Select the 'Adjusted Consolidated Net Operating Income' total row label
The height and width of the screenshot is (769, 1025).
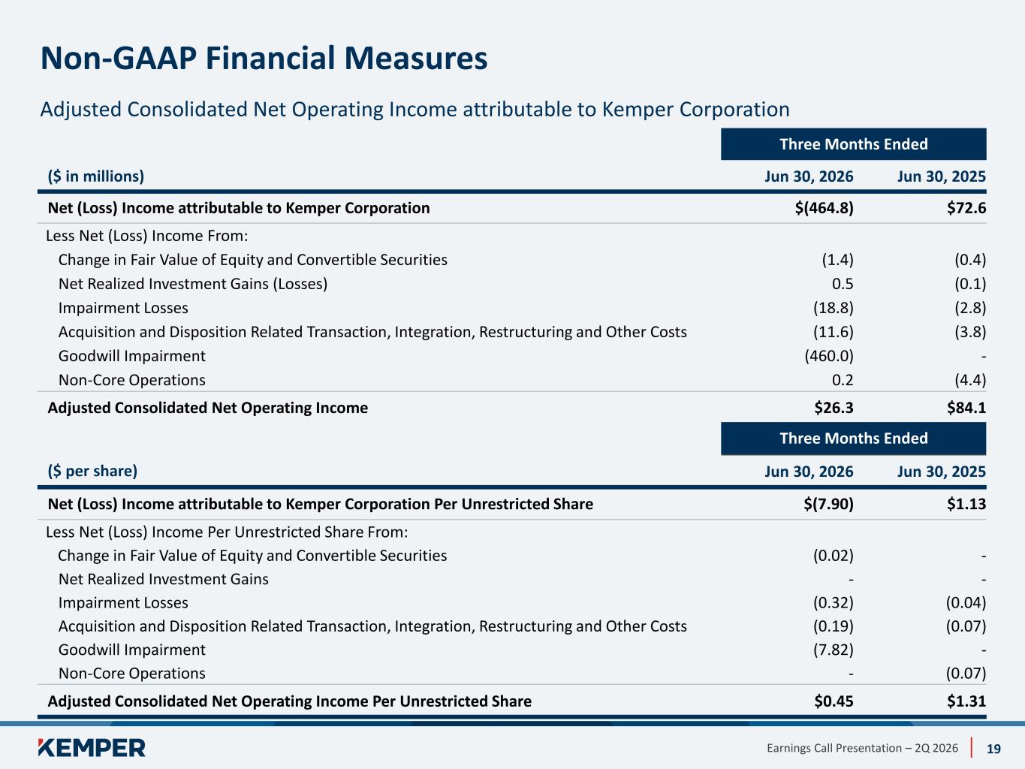(x=208, y=408)
